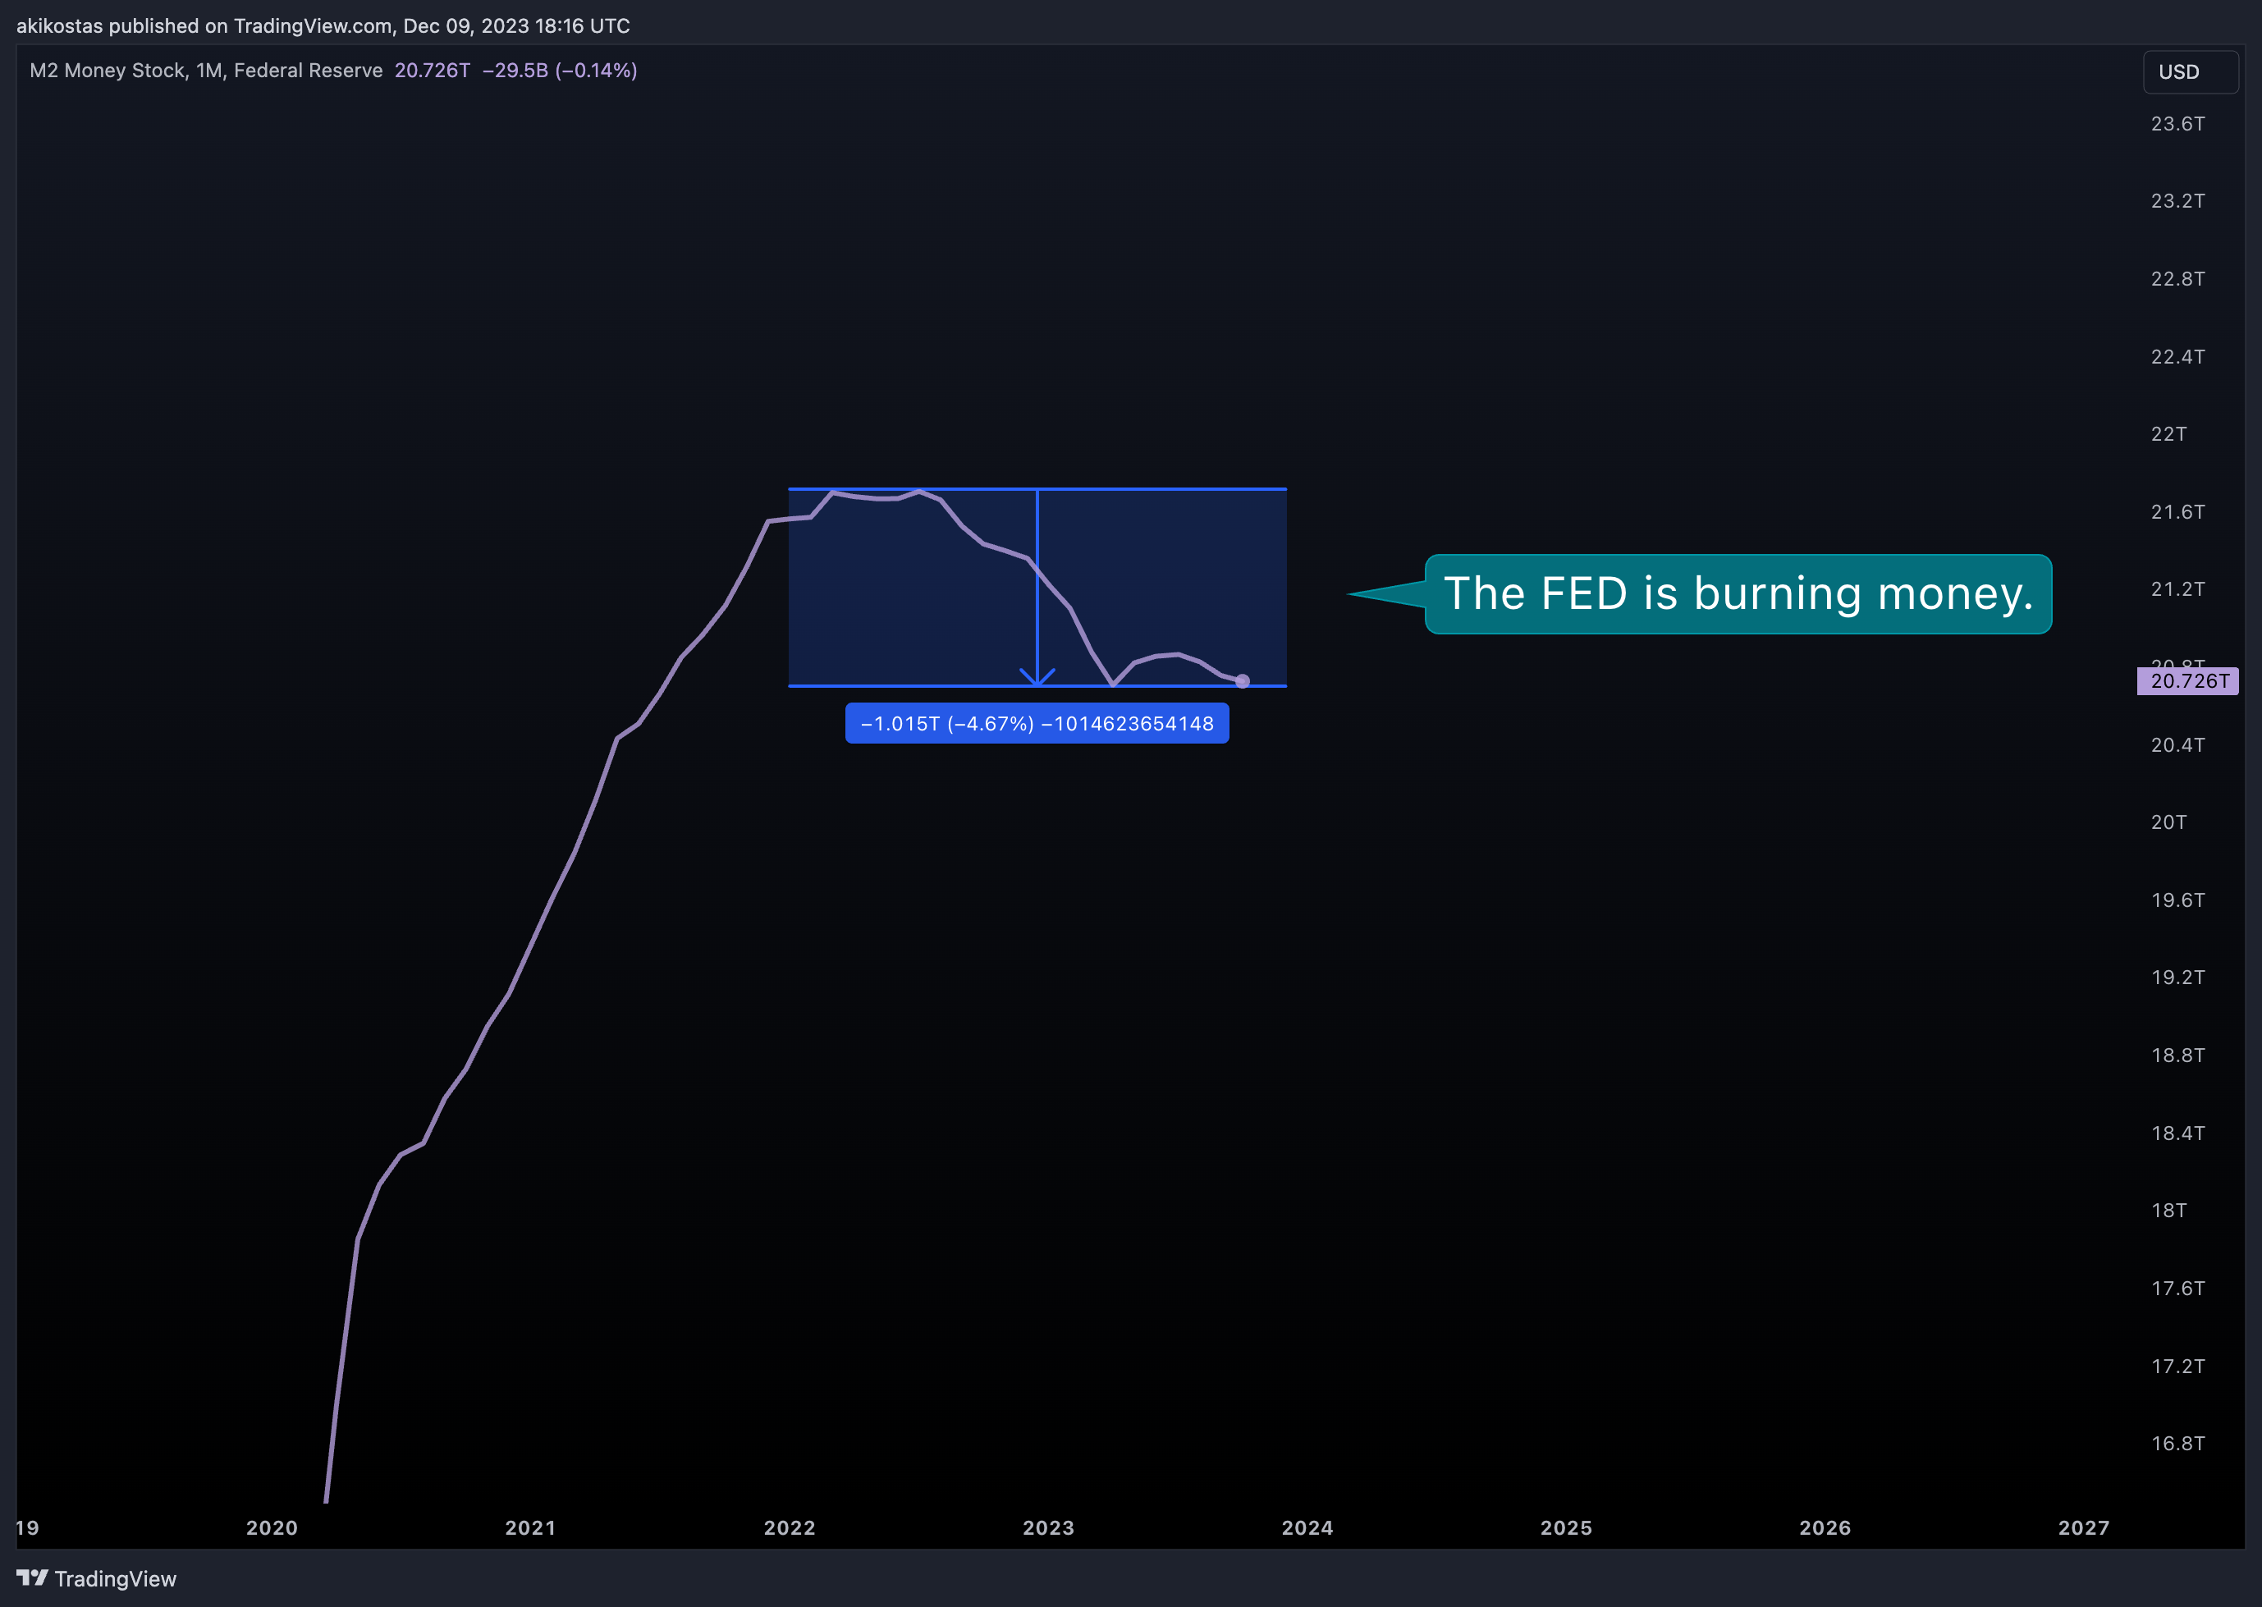Open the USD currency selector

[x=2190, y=72]
